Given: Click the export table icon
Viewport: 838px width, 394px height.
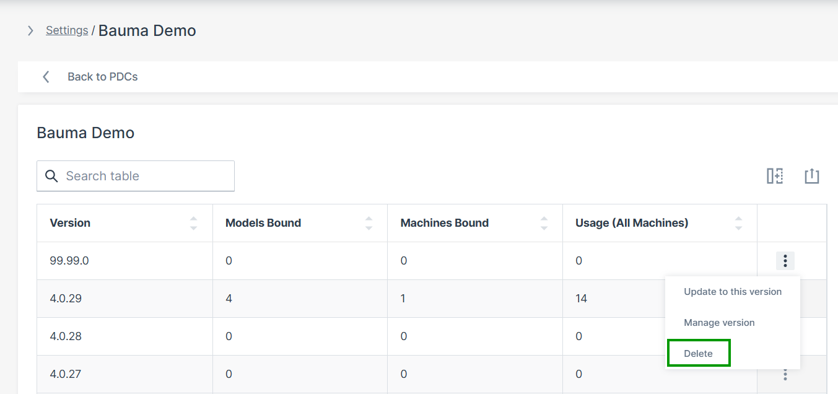Looking at the screenshot, I should (x=811, y=176).
